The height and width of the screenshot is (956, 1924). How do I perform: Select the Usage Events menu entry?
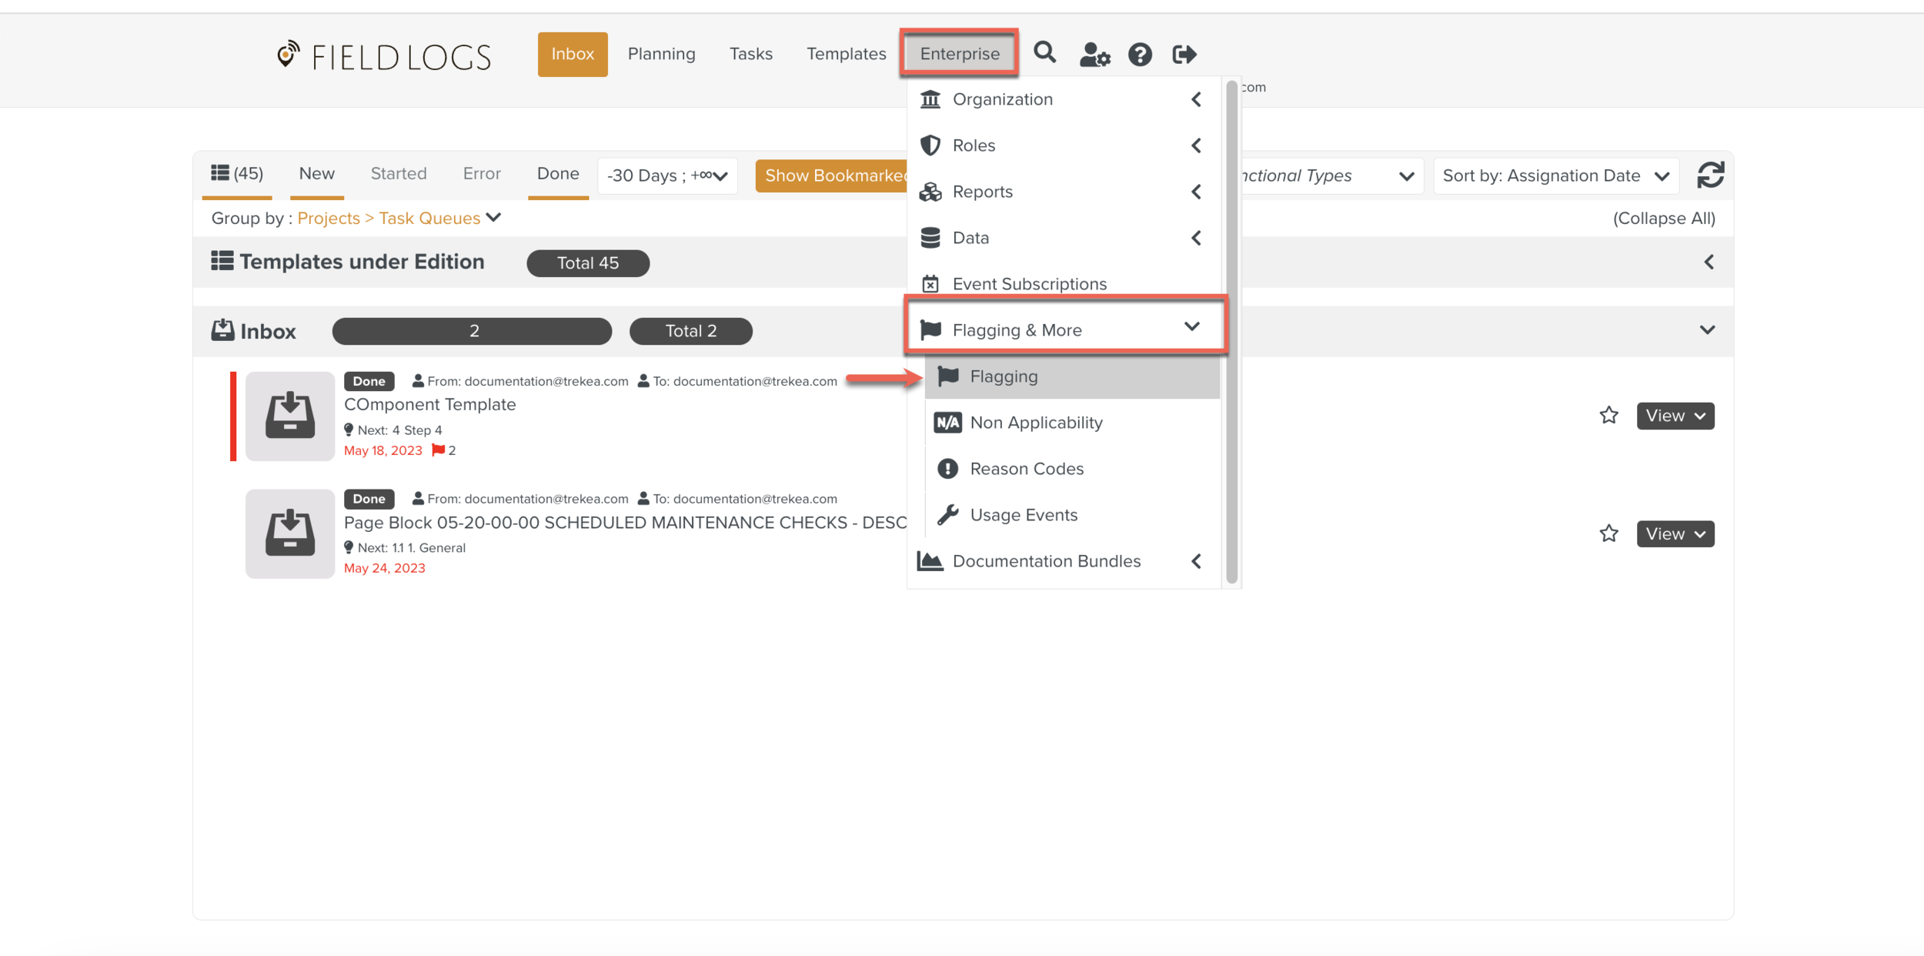[1072, 515]
